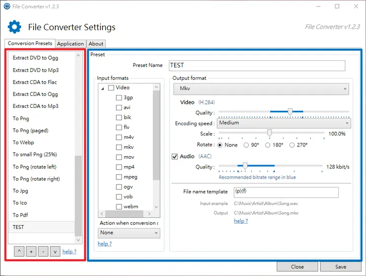Click the File Converter app icon in title bar
Viewport: 366px width, 276px height.
pyautogui.click(x=7, y=6)
